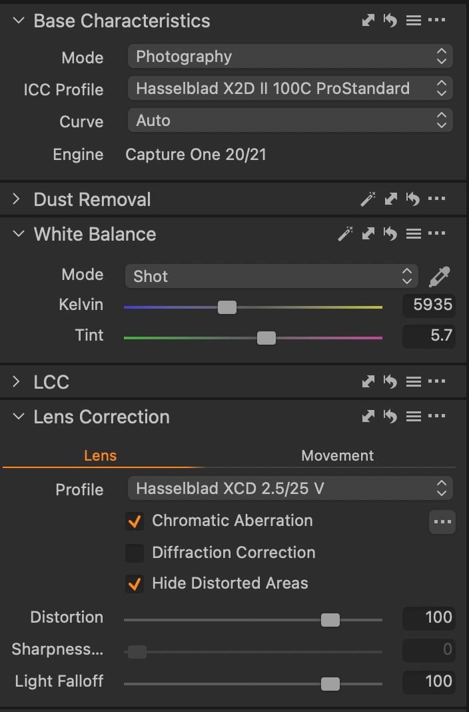The width and height of the screenshot is (469, 712).
Task: Uncheck Hide Distorted Areas
Action: [135, 584]
